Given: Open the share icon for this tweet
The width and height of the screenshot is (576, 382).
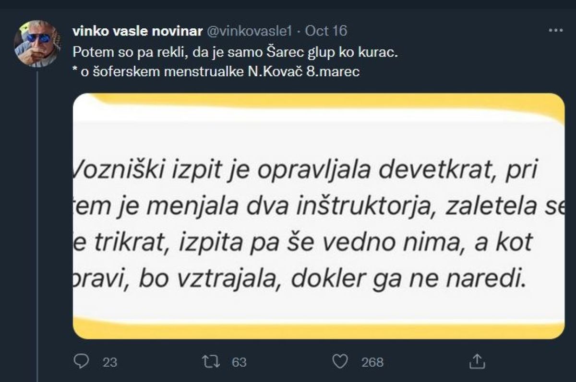Looking at the screenshot, I should pos(476,361).
